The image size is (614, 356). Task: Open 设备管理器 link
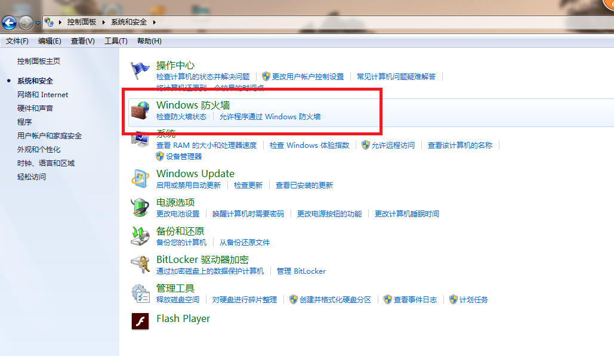coord(184,156)
